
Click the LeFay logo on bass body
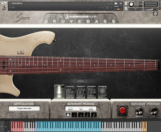(21, 53)
